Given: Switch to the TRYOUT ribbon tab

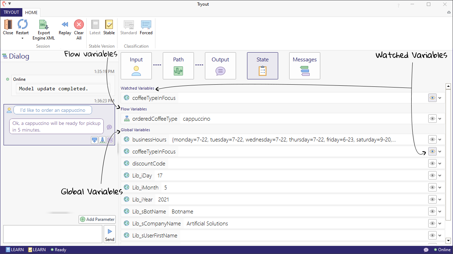Looking at the screenshot, I should click(x=11, y=12).
